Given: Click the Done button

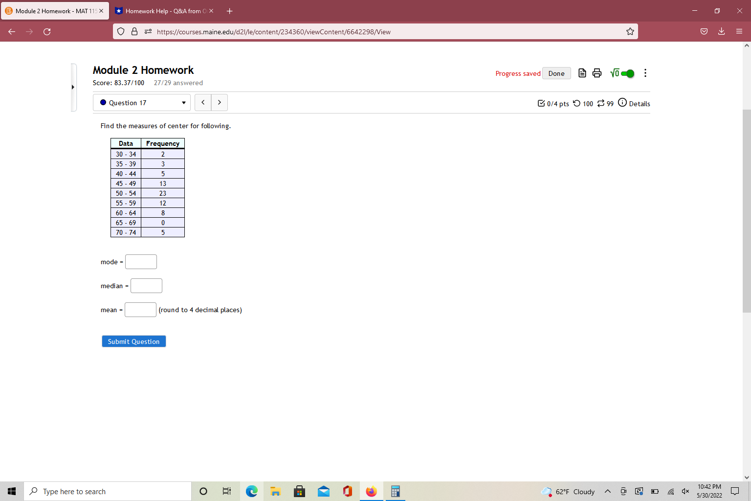Looking at the screenshot, I should 556,73.
